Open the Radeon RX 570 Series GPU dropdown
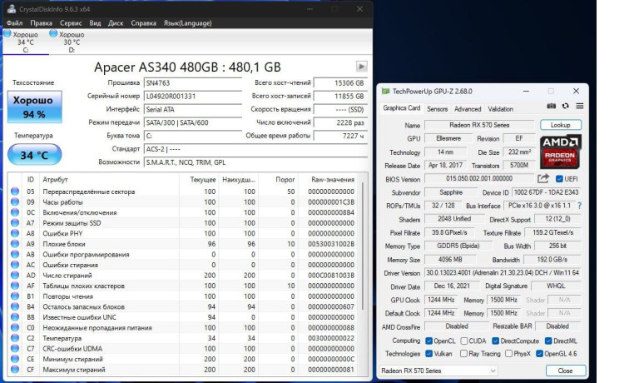Viewport: 634px width, 383px height. pyautogui.click(x=438, y=371)
